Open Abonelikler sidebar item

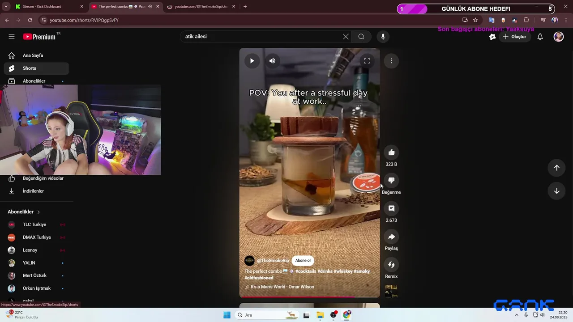36,81
